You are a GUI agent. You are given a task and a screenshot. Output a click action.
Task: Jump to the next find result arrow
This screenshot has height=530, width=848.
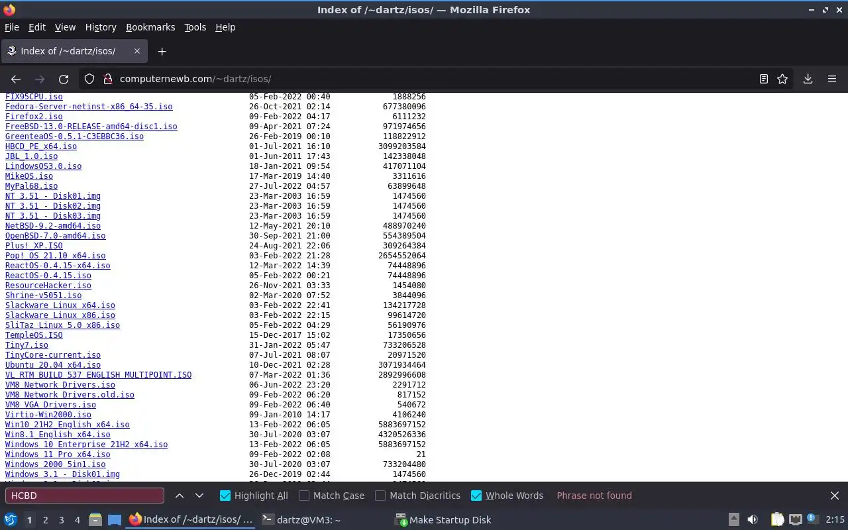(x=199, y=496)
